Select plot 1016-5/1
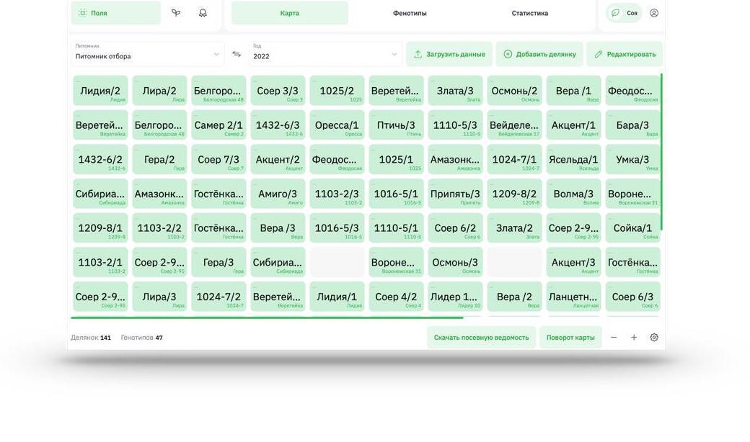Image resolution: width=750 pixels, height=442 pixels. pyautogui.click(x=396, y=194)
